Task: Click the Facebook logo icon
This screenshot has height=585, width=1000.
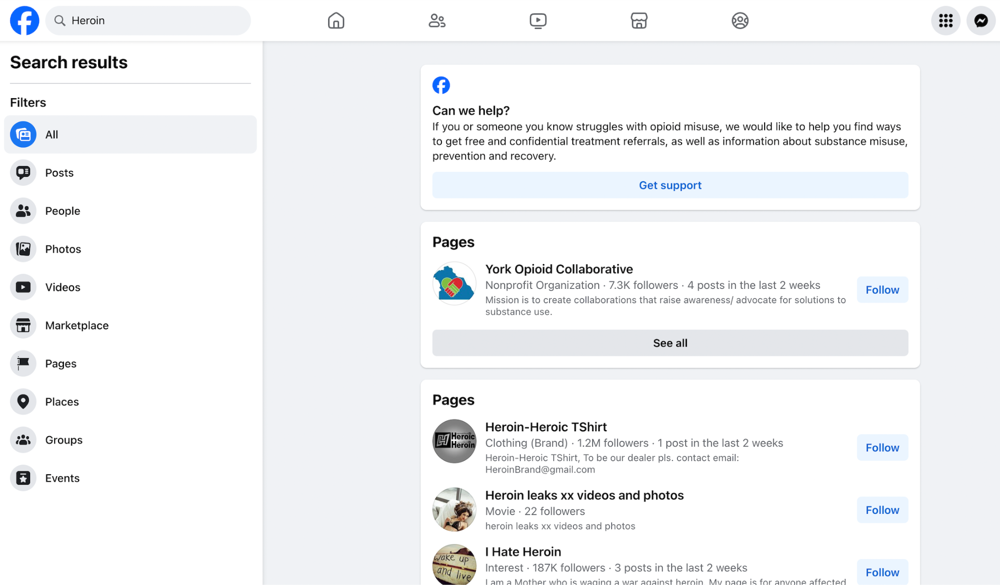Action: (x=24, y=20)
